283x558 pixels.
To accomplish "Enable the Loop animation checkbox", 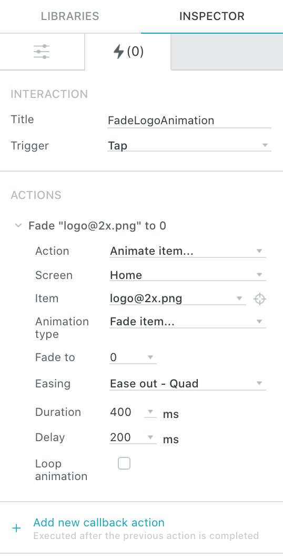I will coord(124,463).
